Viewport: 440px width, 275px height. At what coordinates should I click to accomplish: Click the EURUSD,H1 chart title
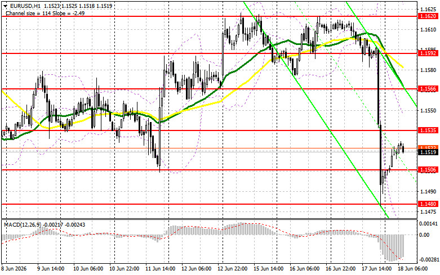(x=24, y=6)
